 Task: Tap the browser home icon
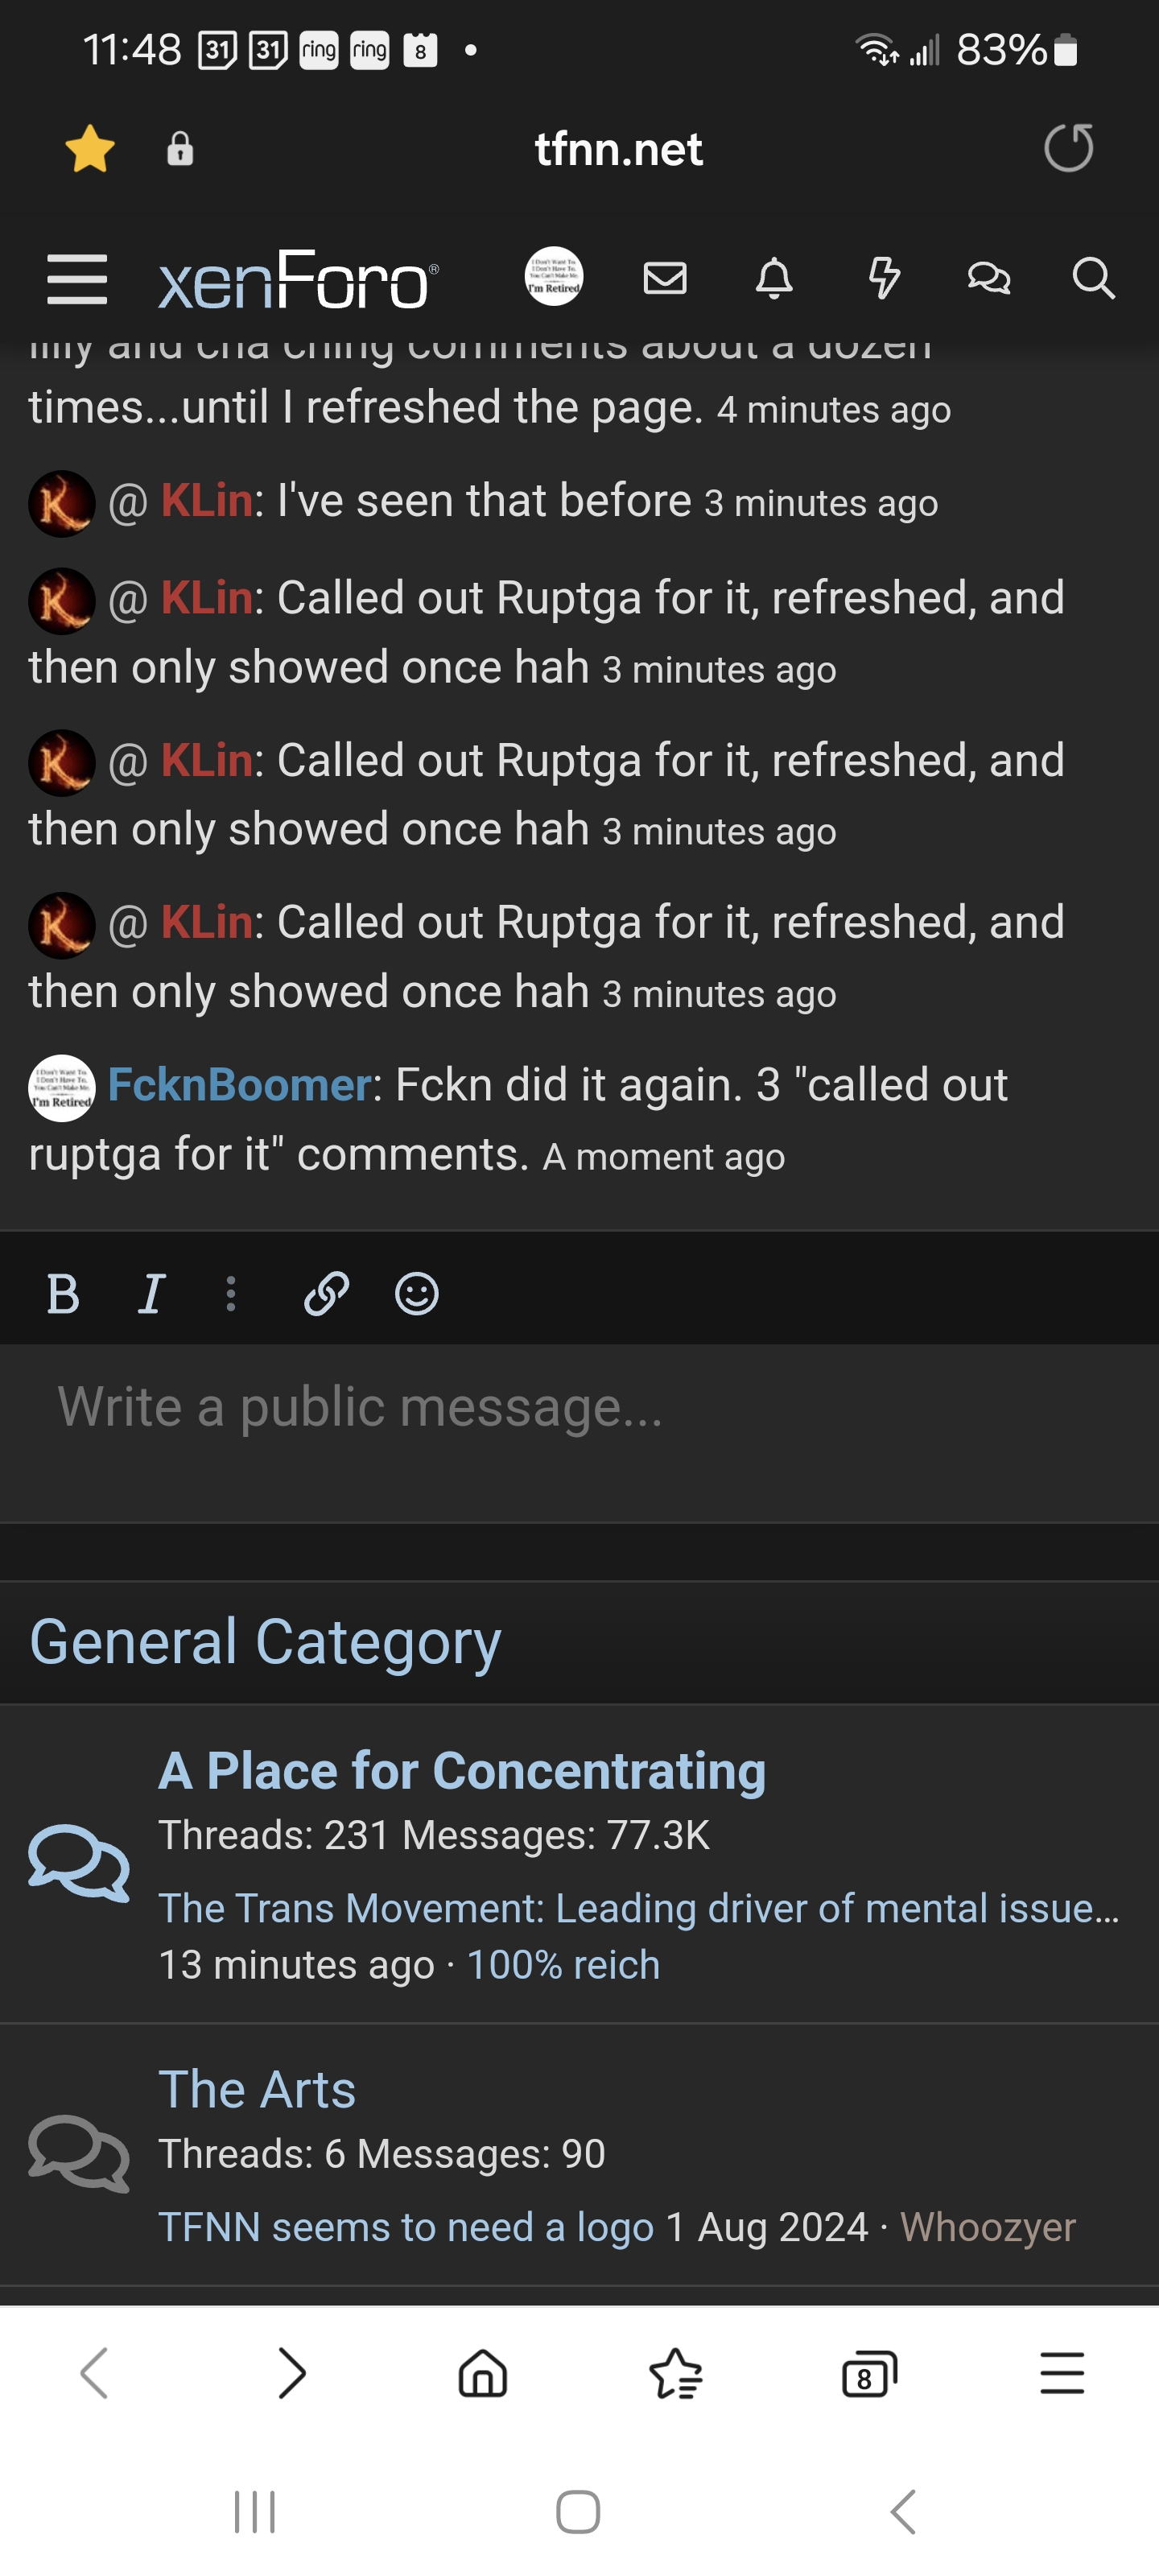coord(483,2373)
